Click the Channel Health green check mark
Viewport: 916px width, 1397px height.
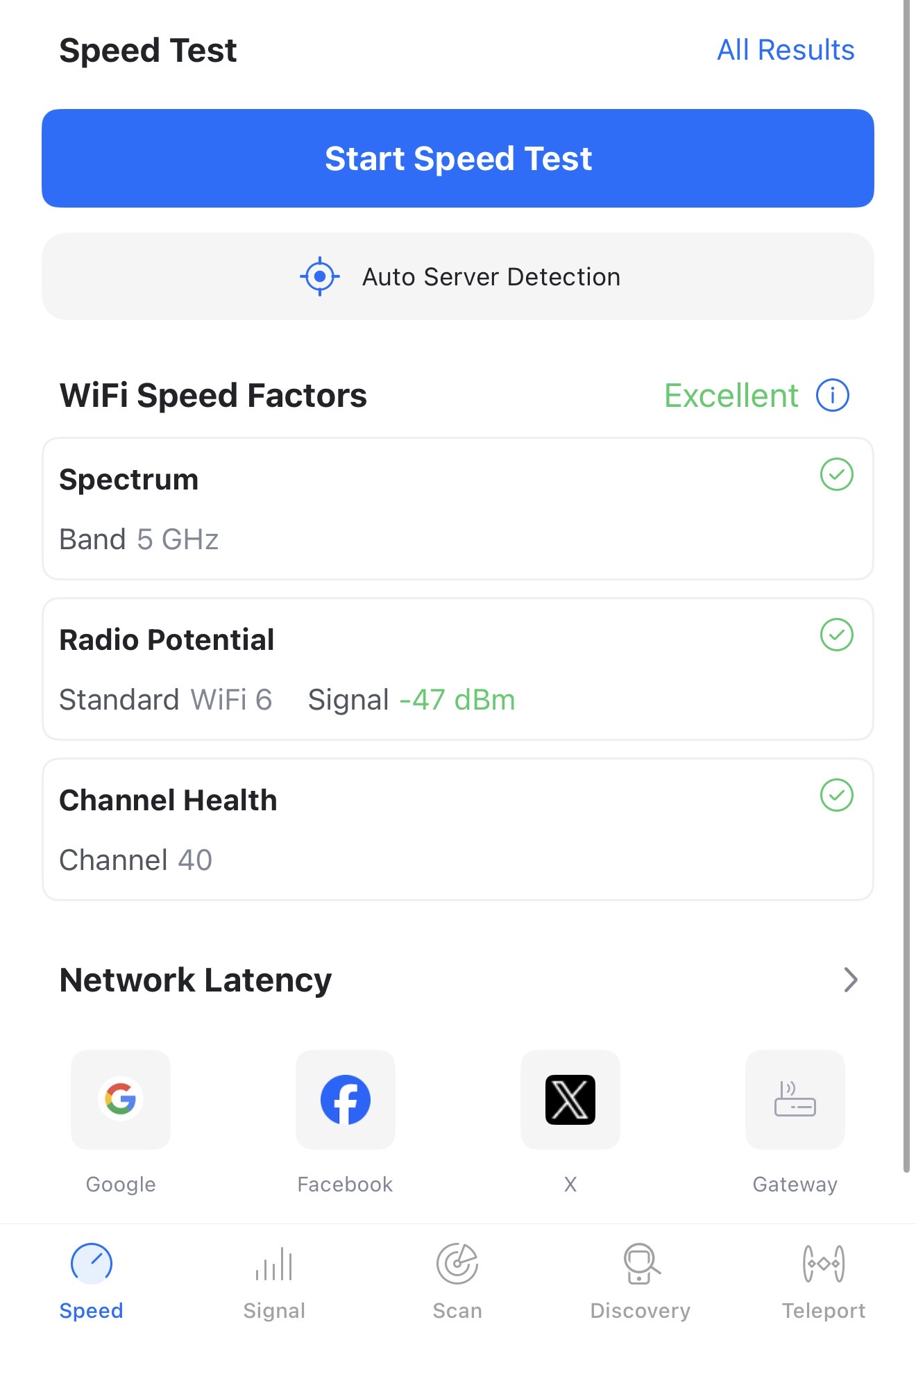point(837,796)
